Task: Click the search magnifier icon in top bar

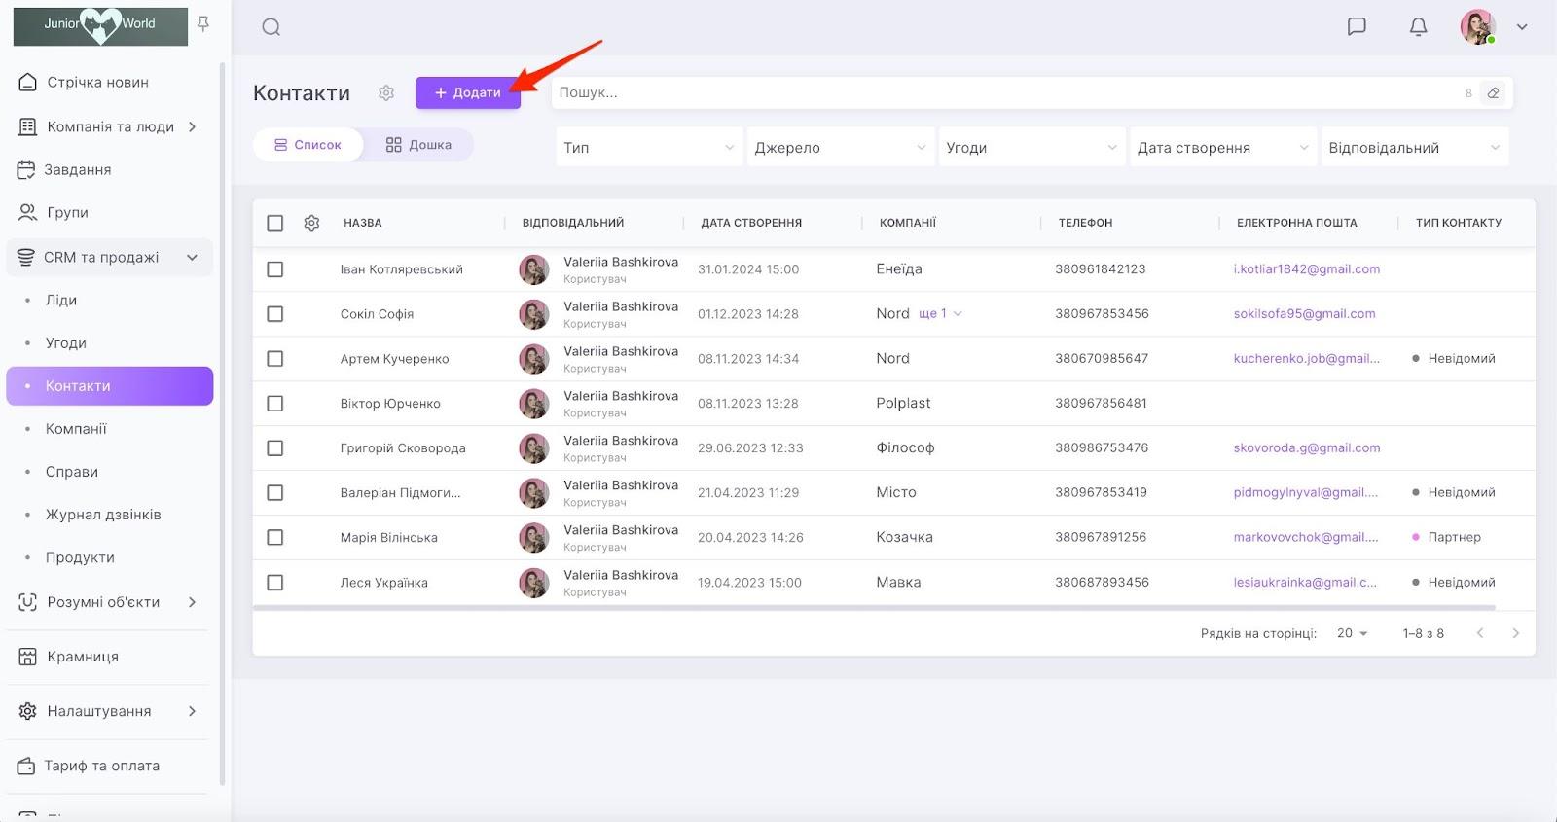Action: (x=272, y=27)
